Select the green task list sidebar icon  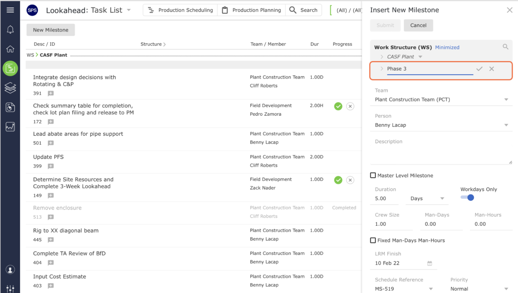(x=10, y=68)
